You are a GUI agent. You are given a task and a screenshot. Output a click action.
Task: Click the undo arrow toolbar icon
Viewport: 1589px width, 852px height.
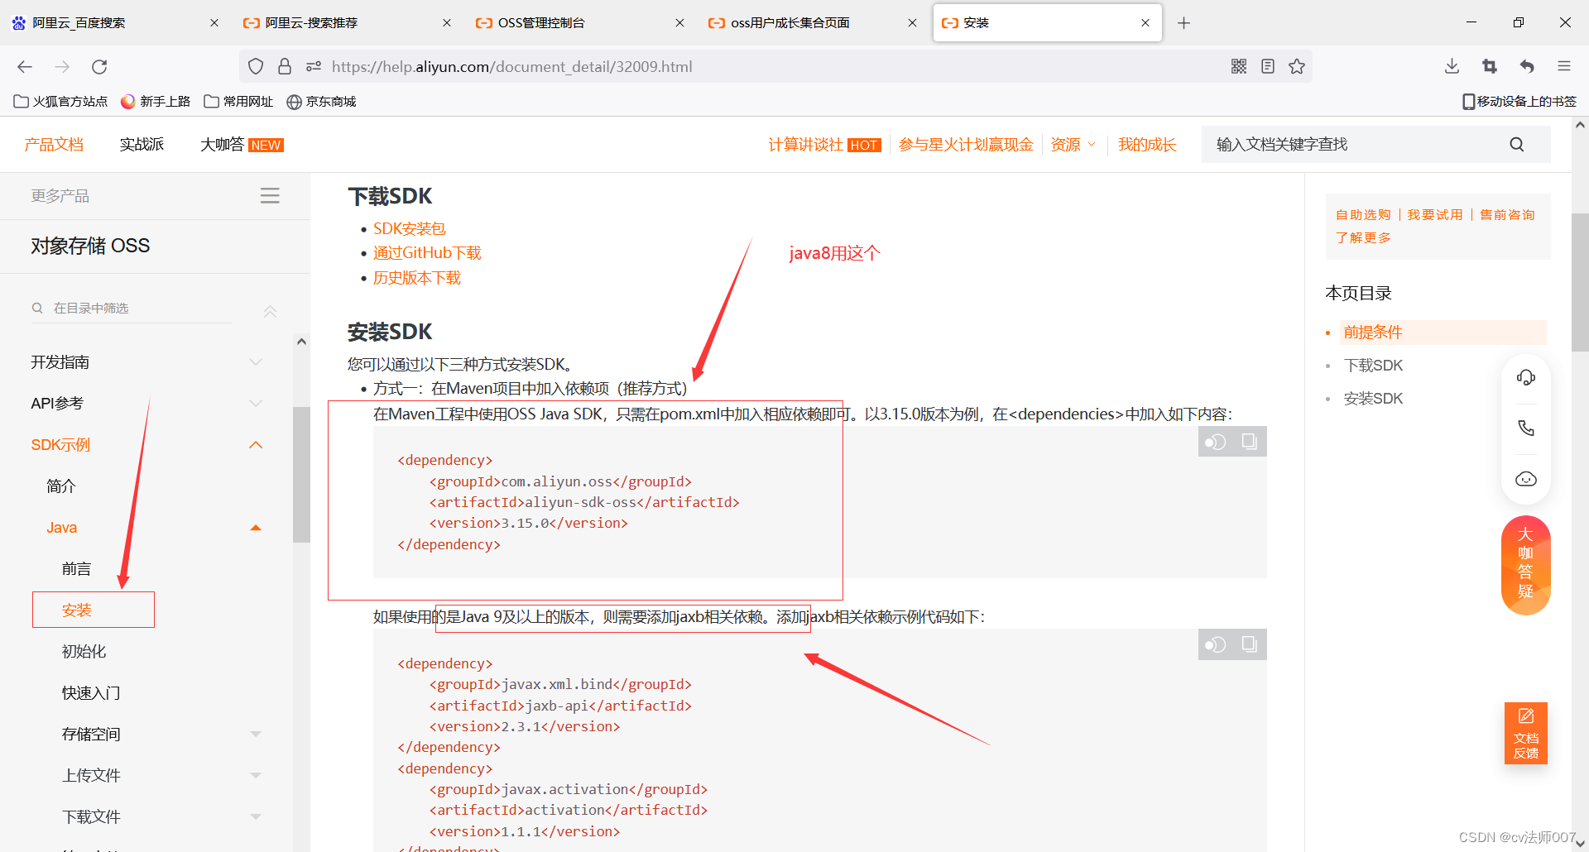click(x=1527, y=66)
